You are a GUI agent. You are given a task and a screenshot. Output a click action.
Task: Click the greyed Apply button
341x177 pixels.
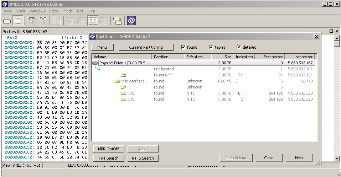click(143, 149)
